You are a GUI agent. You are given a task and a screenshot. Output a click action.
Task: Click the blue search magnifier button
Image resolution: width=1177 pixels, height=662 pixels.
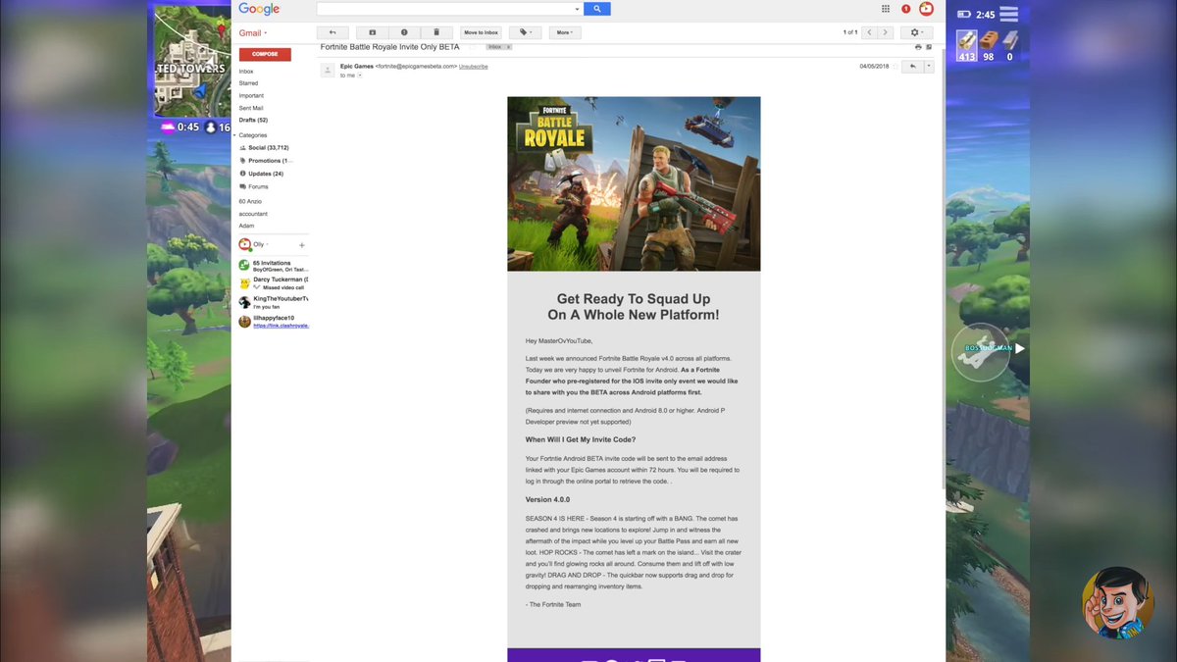click(596, 9)
